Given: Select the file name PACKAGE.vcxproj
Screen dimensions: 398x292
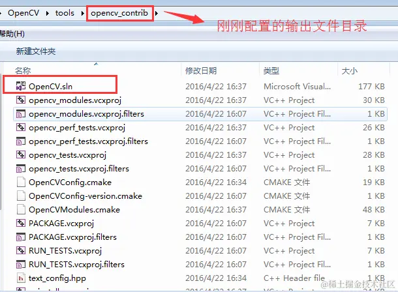Looking at the screenshot, I should tap(61, 224).
